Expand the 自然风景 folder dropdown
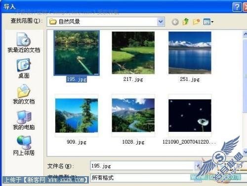 click(161, 22)
